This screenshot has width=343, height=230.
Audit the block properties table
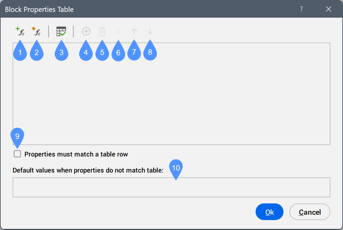[x=61, y=32]
